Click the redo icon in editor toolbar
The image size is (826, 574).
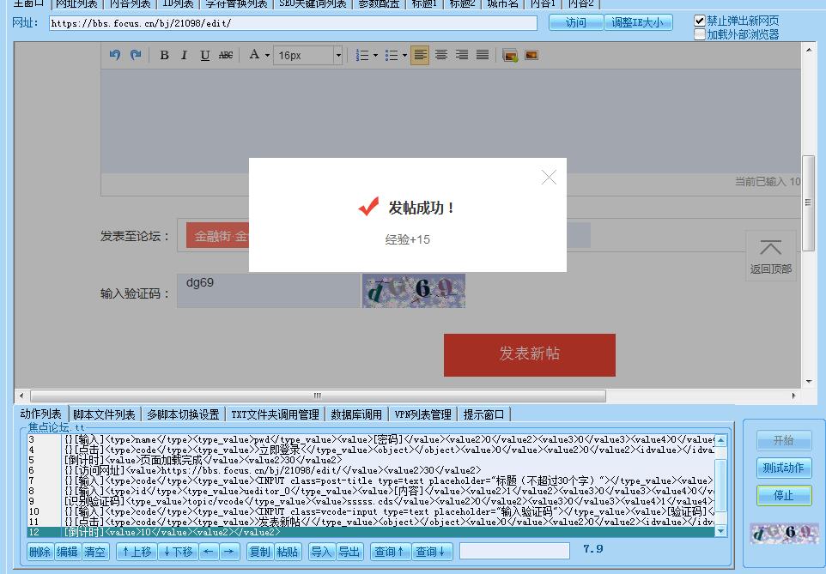(136, 55)
